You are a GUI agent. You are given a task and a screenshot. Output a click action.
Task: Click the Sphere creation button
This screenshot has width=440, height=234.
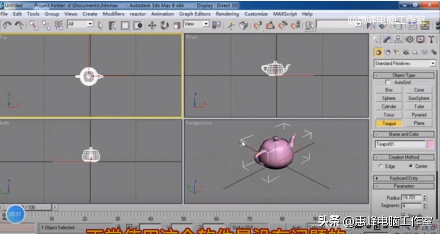[x=388, y=98]
